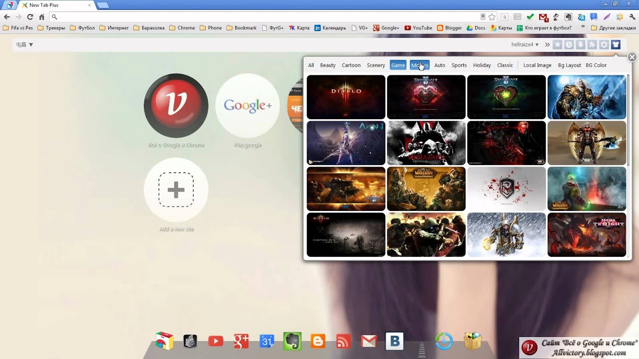This screenshot has width=639, height=359.
Task: Switch to the Sports category
Action: [x=459, y=65]
